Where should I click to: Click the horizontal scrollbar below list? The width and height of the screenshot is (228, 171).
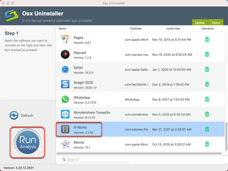pyautogui.click(x=139, y=154)
